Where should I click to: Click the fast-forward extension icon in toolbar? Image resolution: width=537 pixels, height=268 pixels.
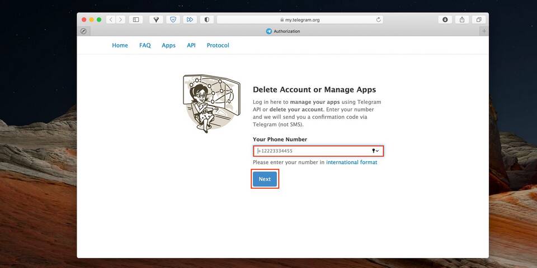190,20
